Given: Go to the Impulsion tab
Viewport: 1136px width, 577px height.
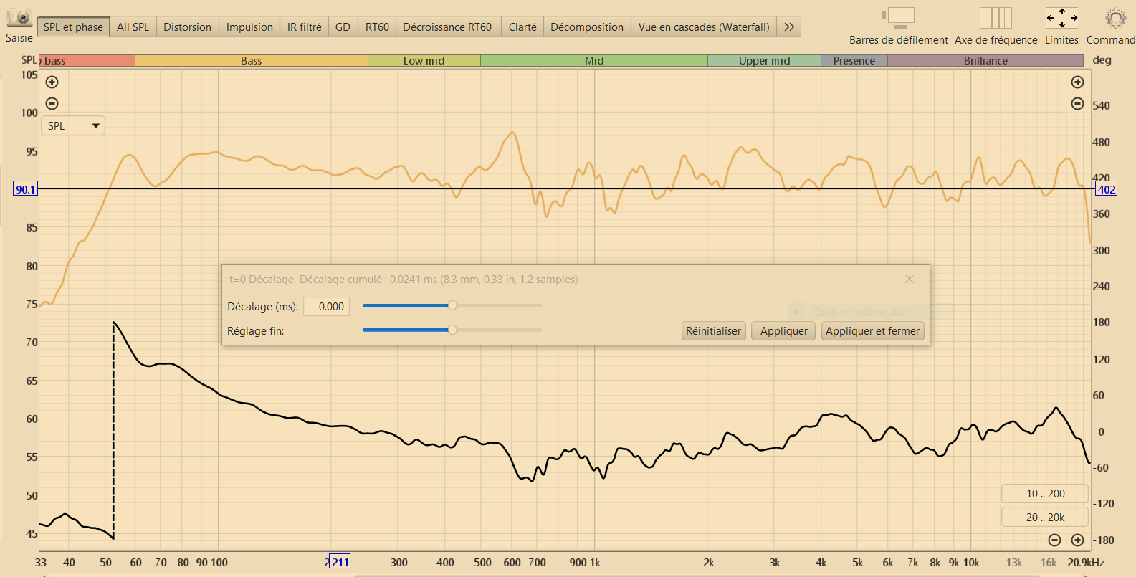Looking at the screenshot, I should [x=249, y=27].
